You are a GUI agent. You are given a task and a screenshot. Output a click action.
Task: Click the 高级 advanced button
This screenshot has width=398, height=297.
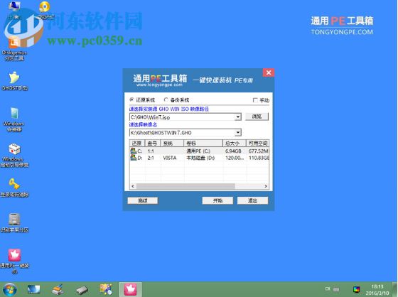tap(143, 201)
